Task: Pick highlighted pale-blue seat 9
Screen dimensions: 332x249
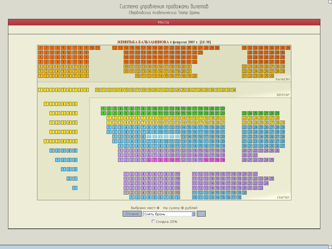Action: (x=160, y=137)
